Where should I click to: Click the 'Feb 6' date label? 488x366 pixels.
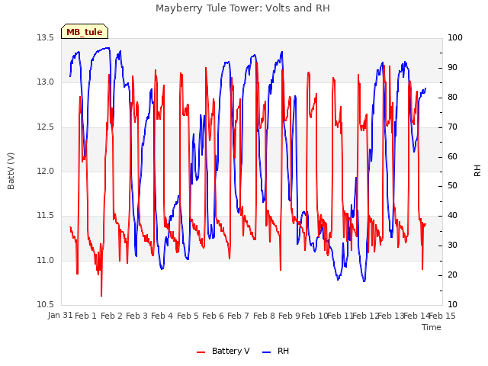[213, 316]
